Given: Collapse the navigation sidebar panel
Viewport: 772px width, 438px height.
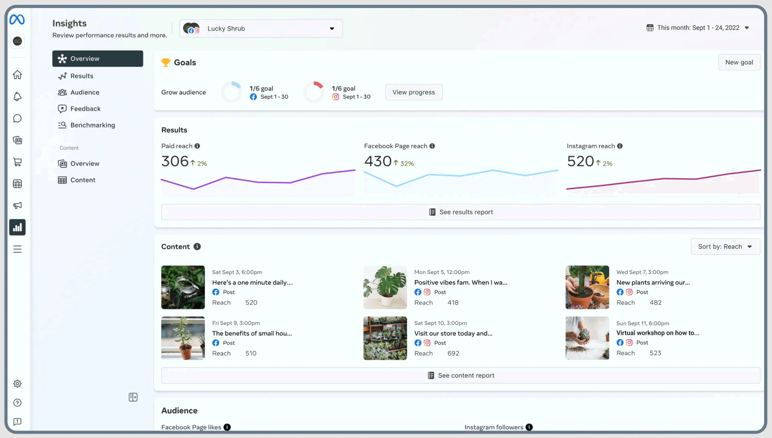Looking at the screenshot, I should (133, 397).
